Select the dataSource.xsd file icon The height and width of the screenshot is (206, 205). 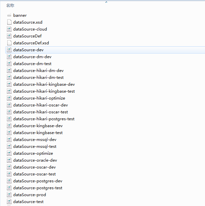coord(9,22)
